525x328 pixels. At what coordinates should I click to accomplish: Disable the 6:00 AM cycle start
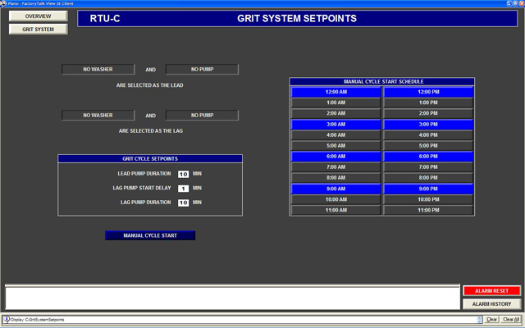pos(336,156)
